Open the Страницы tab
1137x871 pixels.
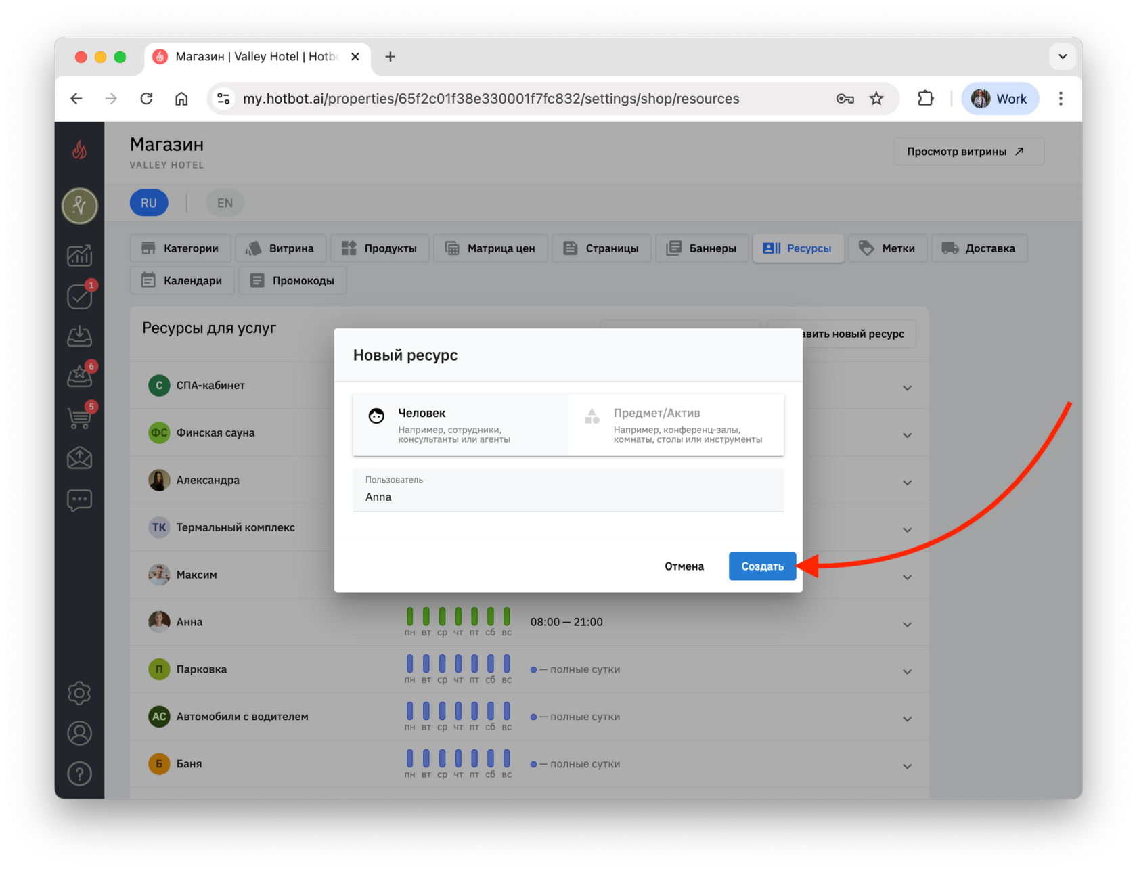[x=601, y=248]
